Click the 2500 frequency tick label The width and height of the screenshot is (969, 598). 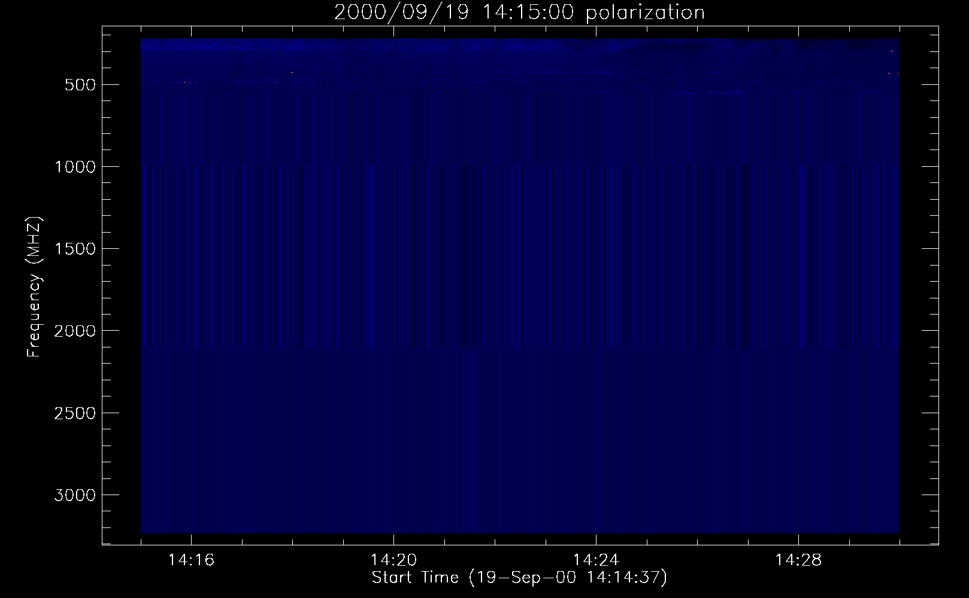(75, 413)
